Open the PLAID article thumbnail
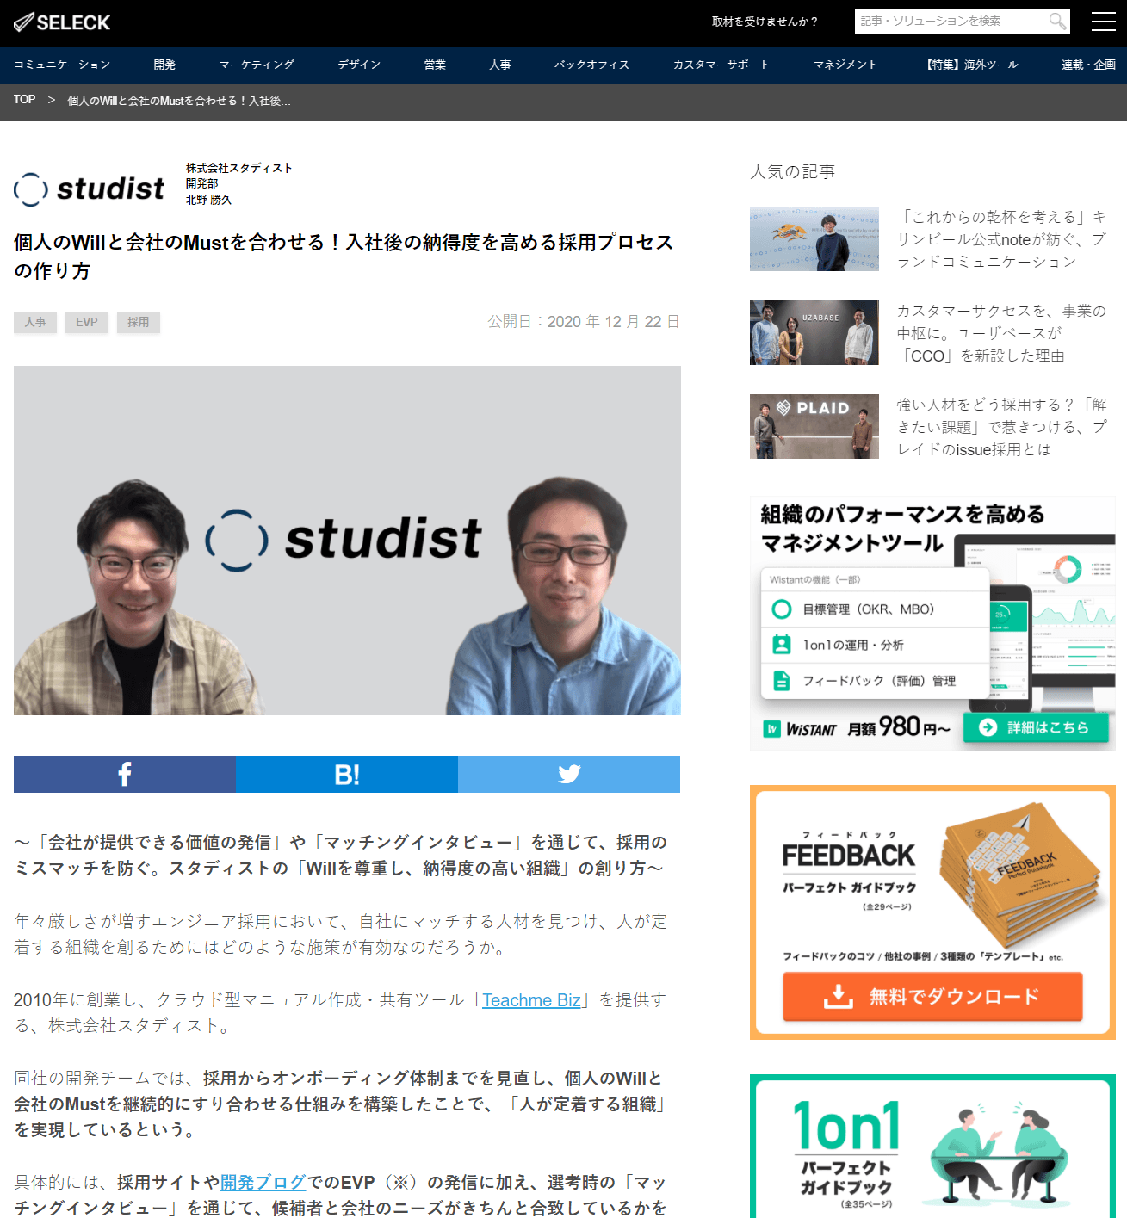The image size is (1127, 1218). pyautogui.click(x=814, y=426)
